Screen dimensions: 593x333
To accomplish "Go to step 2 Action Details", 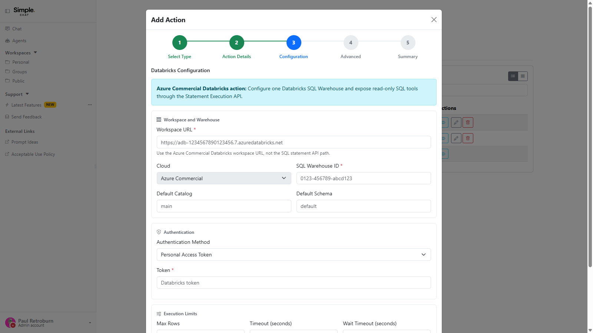I will pos(236,43).
